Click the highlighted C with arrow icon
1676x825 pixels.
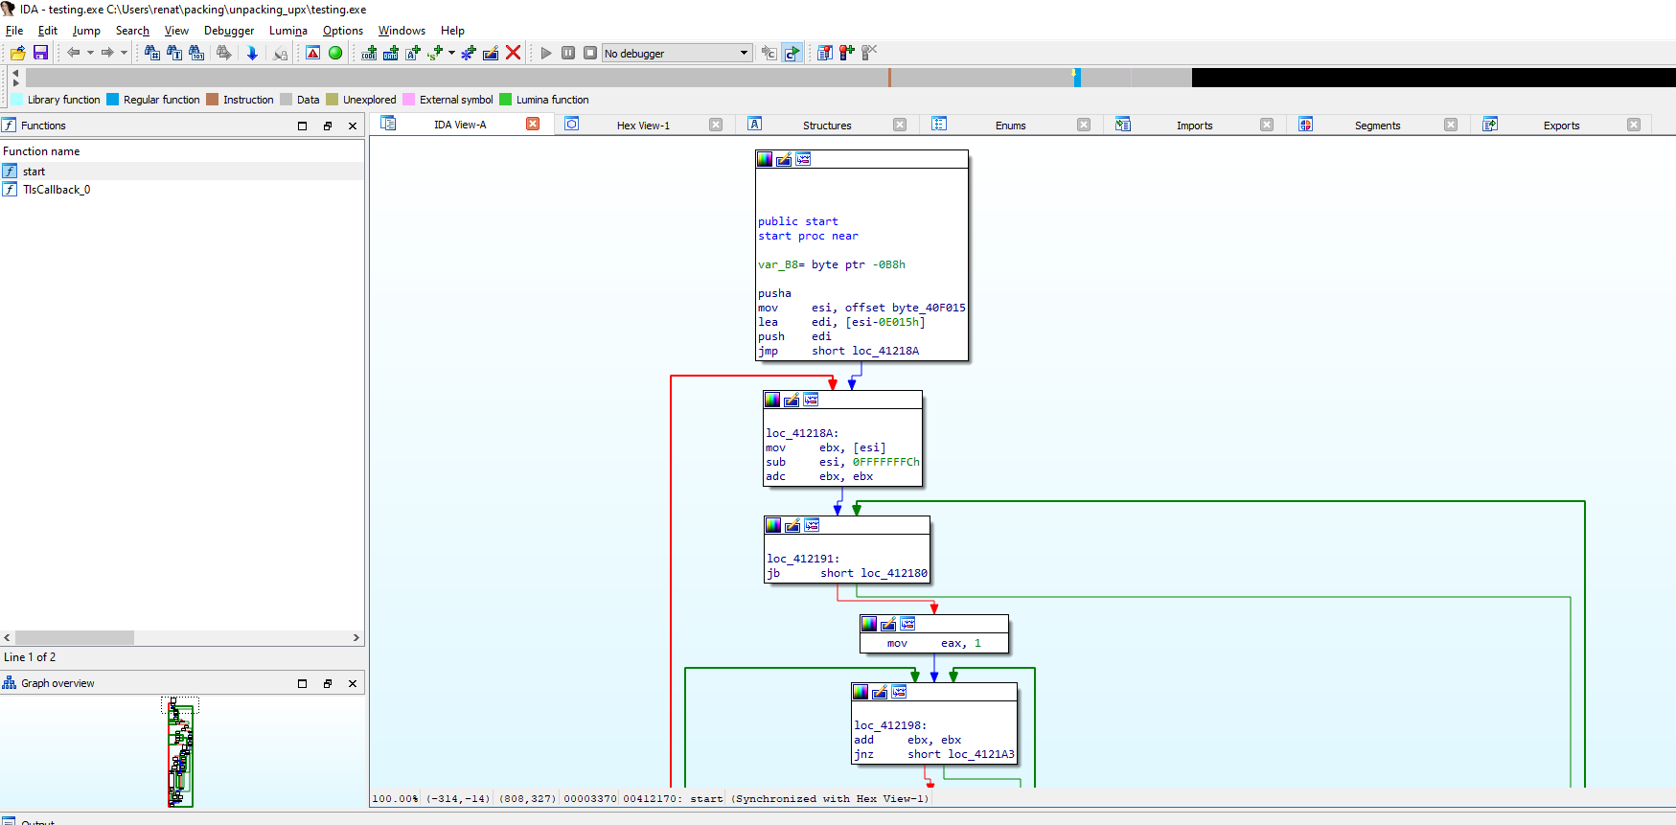pyautogui.click(x=792, y=53)
